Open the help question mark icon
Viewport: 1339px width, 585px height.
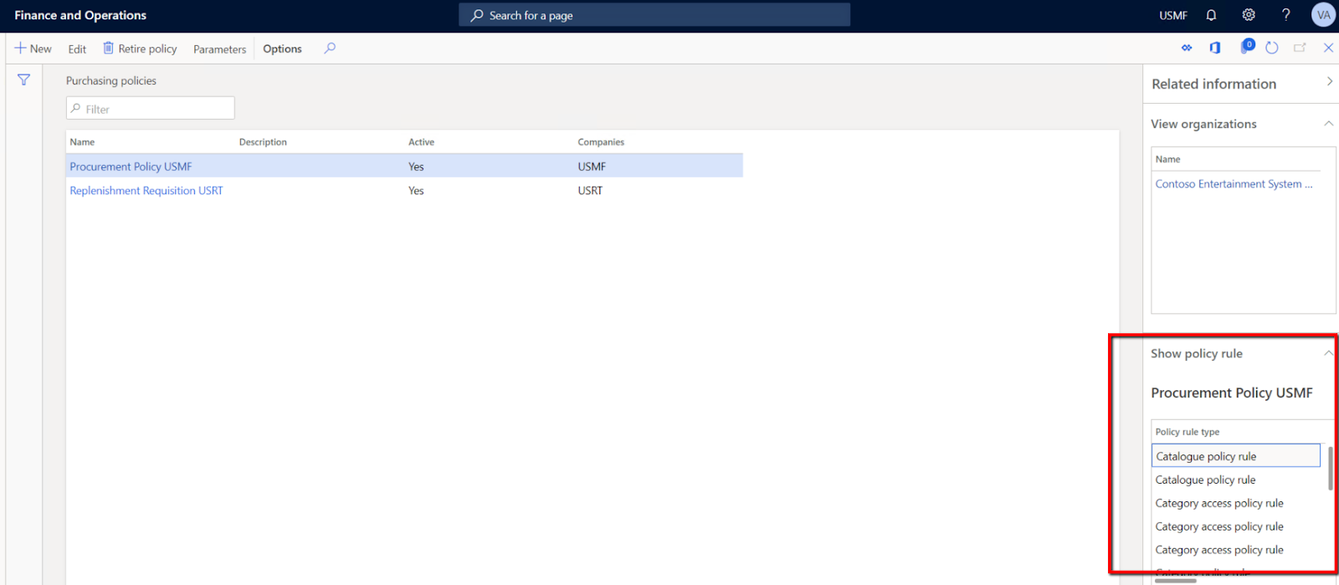[1286, 15]
